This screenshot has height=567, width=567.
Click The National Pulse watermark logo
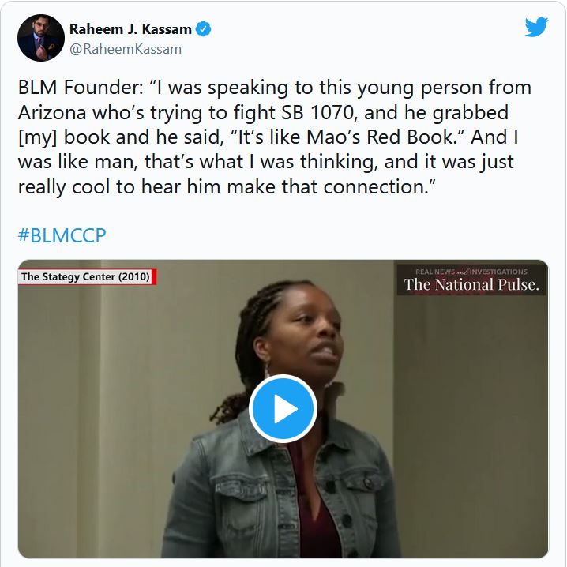[471, 284]
